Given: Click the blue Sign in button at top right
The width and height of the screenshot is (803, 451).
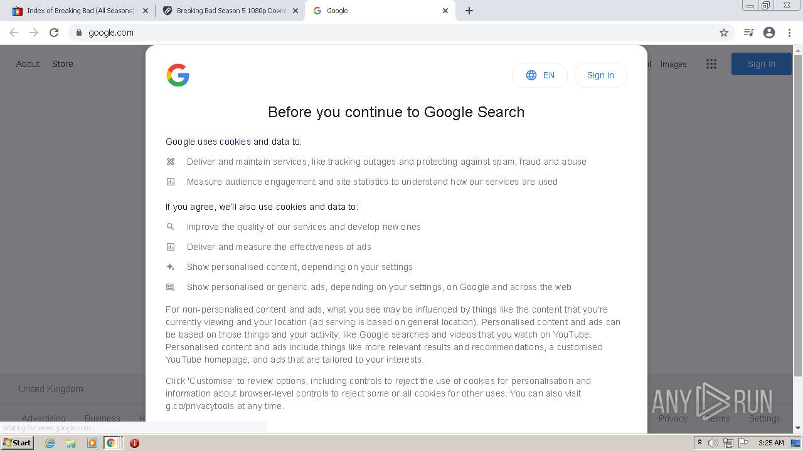Looking at the screenshot, I should point(761,64).
